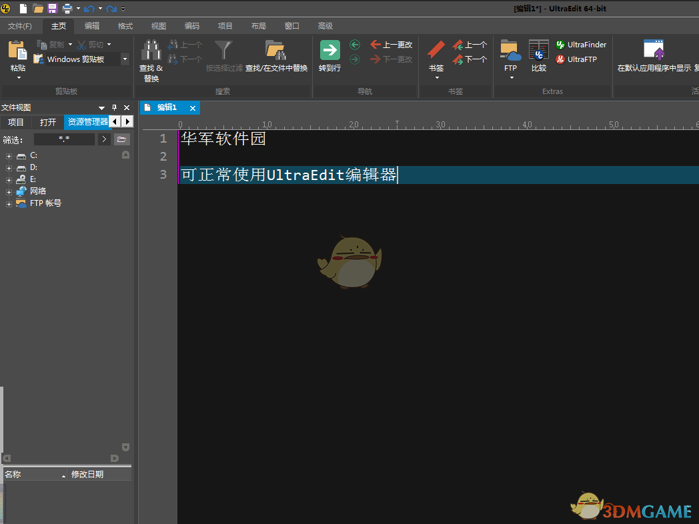Toggle the filter apply arrow next to *.*
This screenshot has width=699, height=524.
tap(105, 139)
